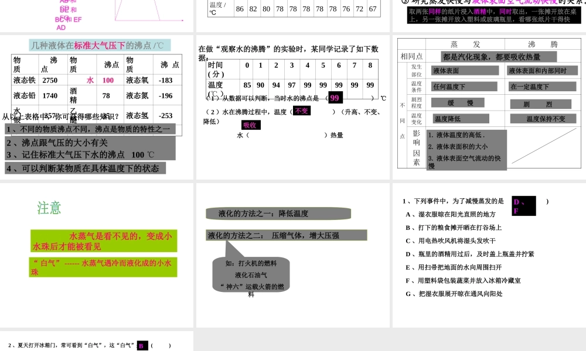Click the value -196 in the table

[x=166, y=96]
